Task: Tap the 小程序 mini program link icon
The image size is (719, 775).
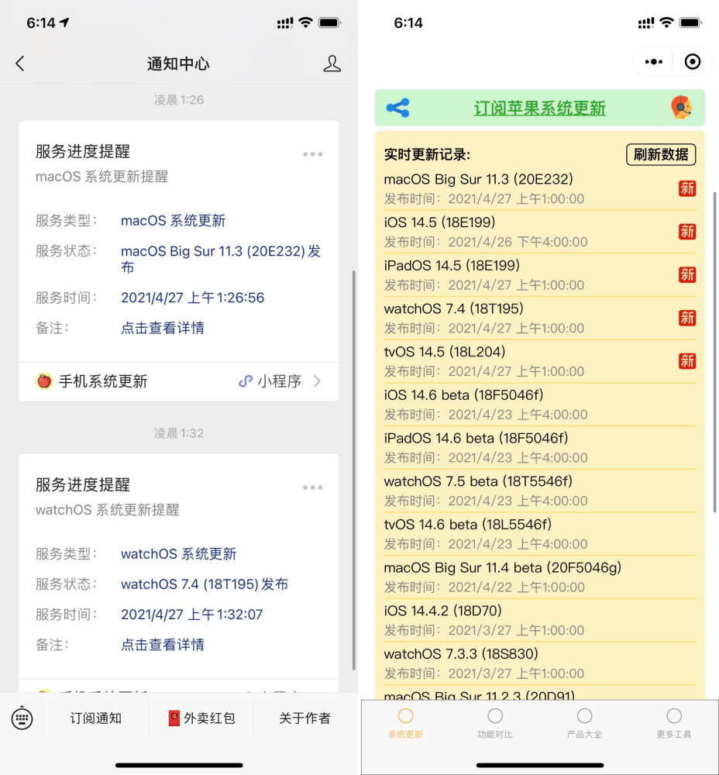Action: [245, 381]
